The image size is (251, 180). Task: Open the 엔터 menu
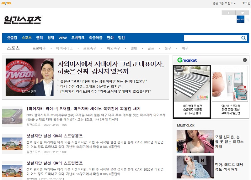pos(40,38)
